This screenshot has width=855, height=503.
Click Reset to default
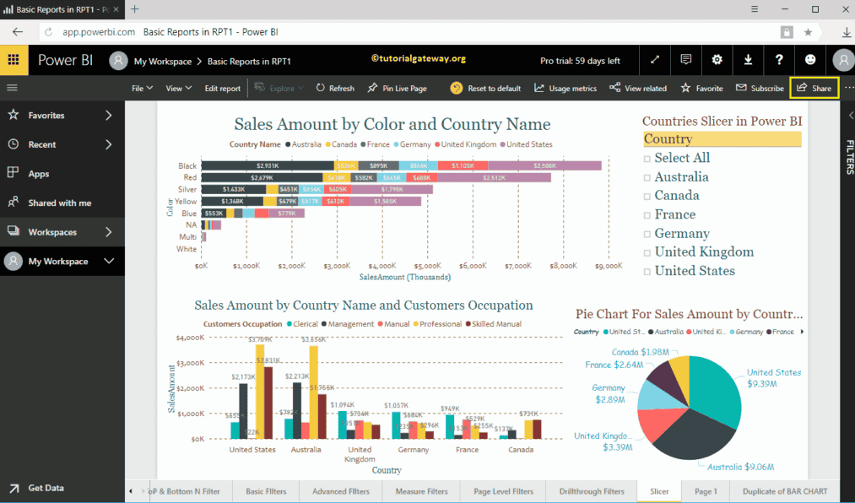tap(485, 88)
